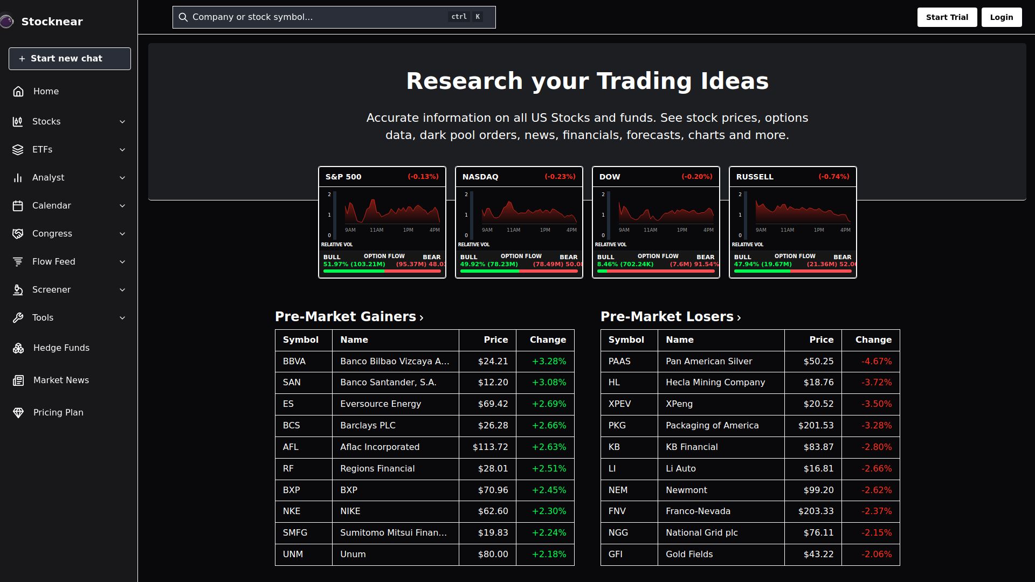
Task: Open the Analyst menu item
Action: (x=48, y=178)
